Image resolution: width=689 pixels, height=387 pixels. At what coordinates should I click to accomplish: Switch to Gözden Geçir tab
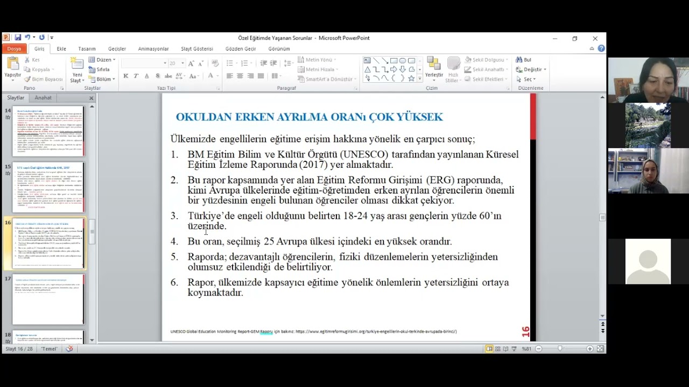point(241,48)
